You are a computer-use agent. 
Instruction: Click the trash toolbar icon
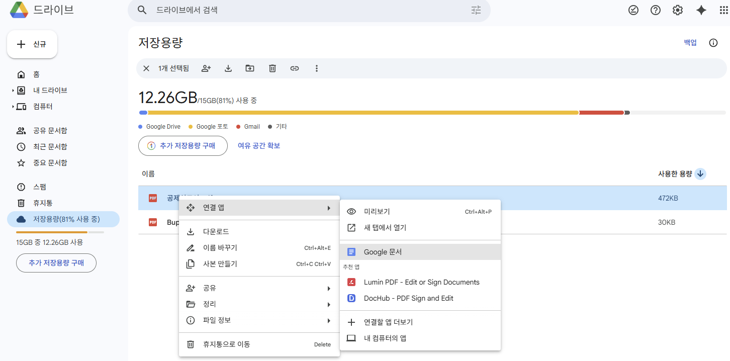click(x=272, y=68)
